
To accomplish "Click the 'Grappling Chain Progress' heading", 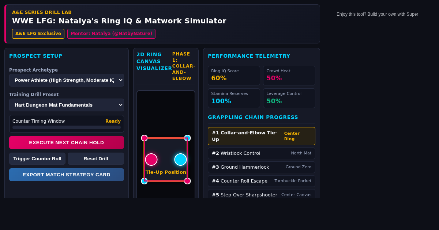I will pyautogui.click(x=253, y=117).
